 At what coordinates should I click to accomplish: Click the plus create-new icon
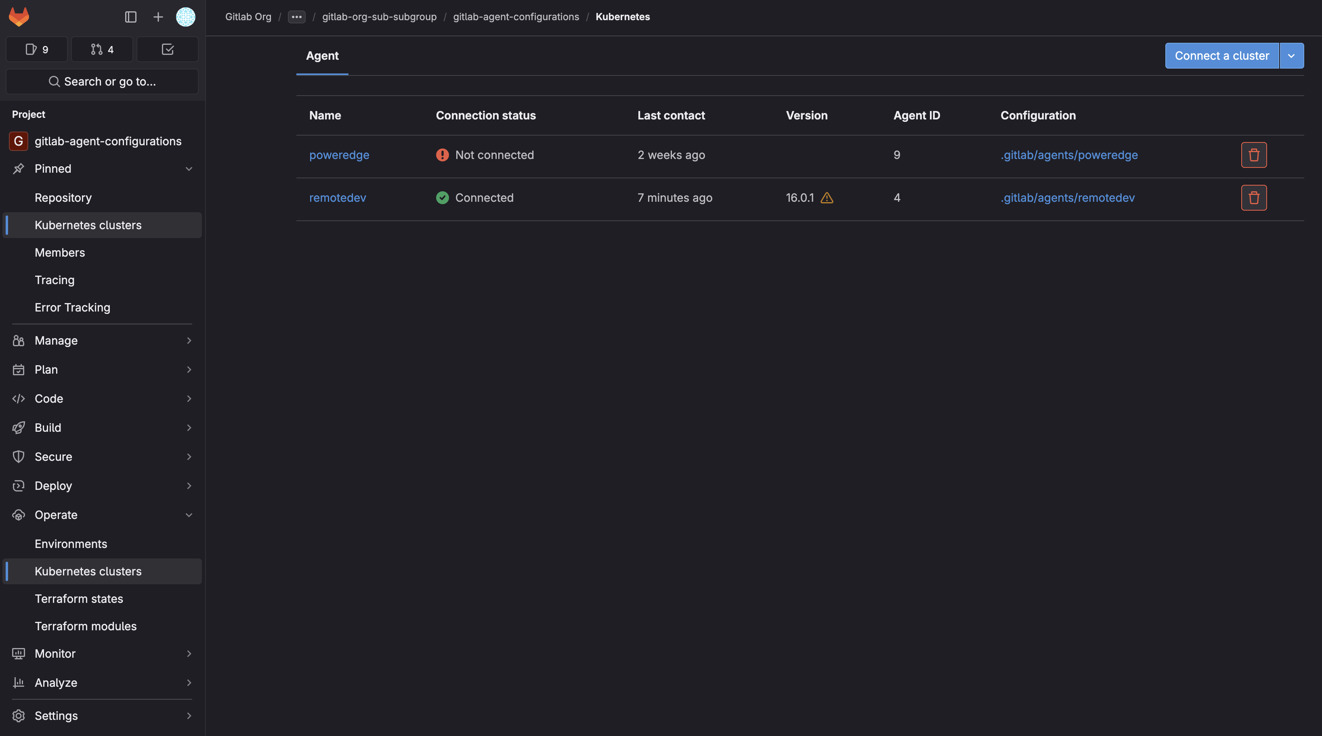coord(158,17)
